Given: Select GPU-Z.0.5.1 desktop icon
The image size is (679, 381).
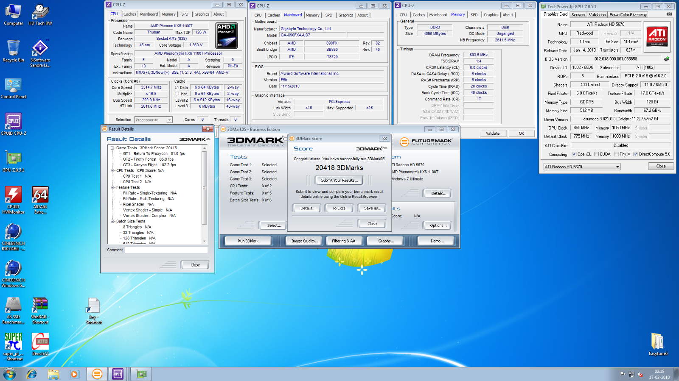Looking at the screenshot, I should [14, 161].
